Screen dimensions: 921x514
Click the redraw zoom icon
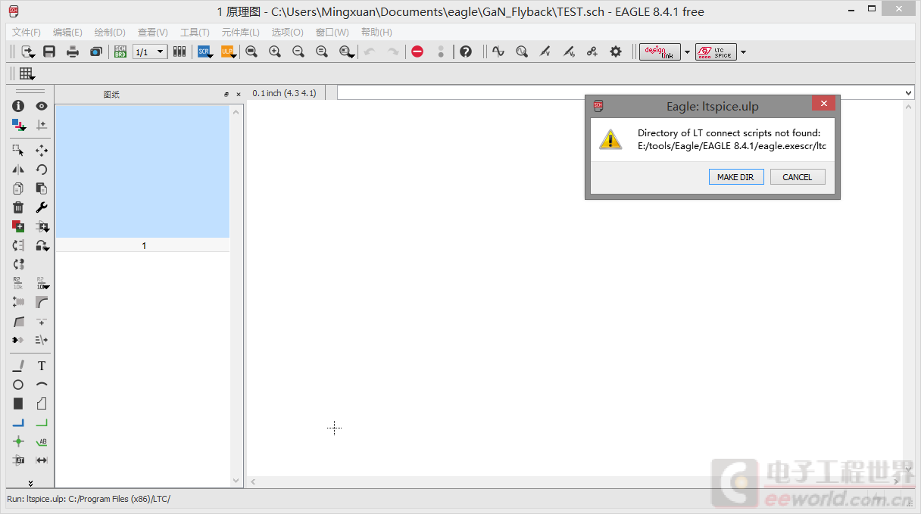pos(322,51)
